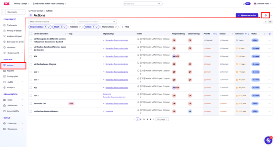
Task: Open the settings gear beside Ajouter une action
Action: [265, 16]
